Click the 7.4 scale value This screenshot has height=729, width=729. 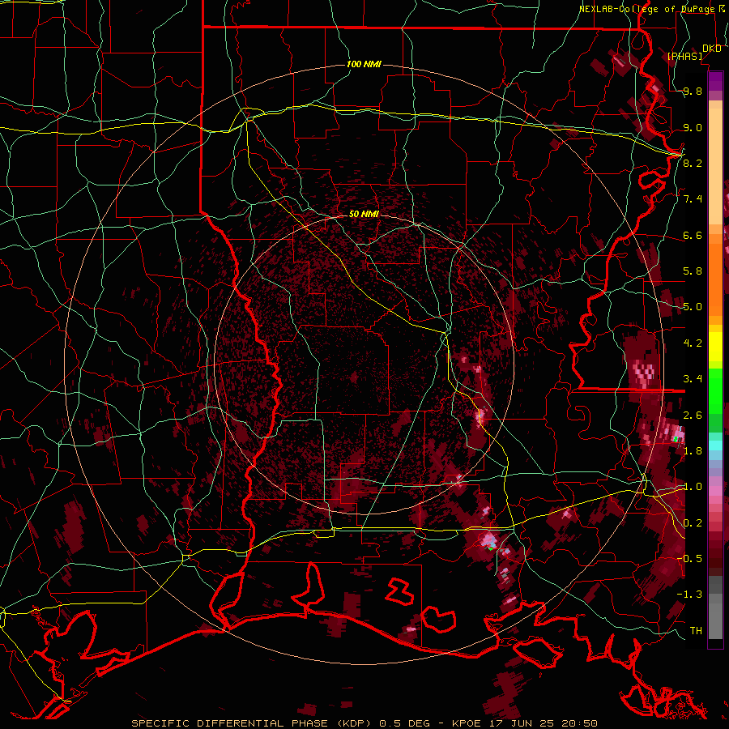coord(693,199)
